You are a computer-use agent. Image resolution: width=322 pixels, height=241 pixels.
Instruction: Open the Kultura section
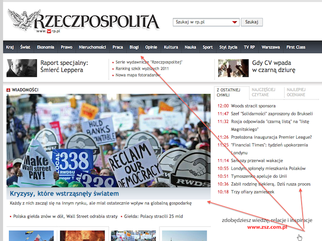(x=171, y=47)
